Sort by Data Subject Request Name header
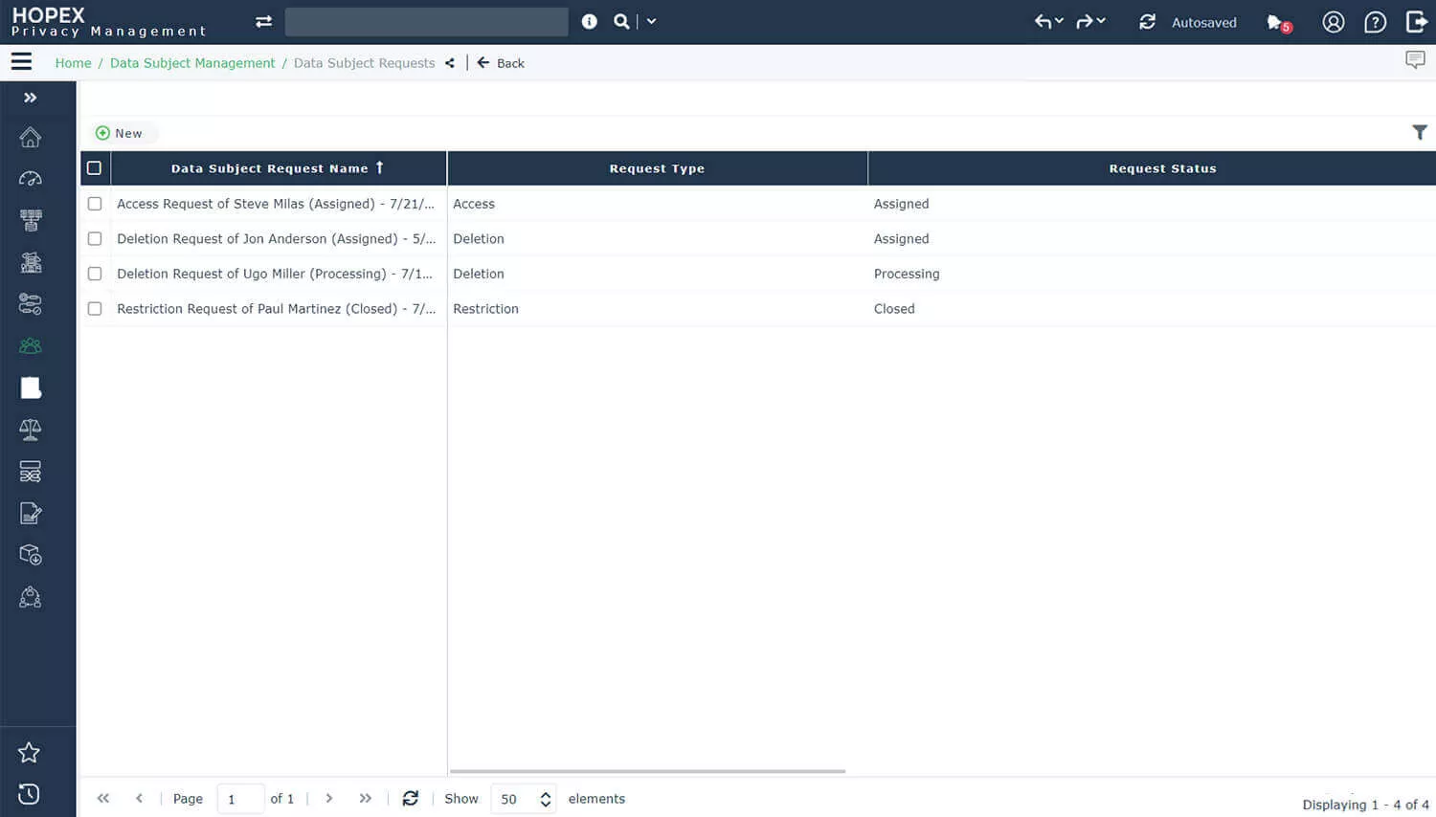Image resolution: width=1436 pixels, height=817 pixels. [x=278, y=168]
